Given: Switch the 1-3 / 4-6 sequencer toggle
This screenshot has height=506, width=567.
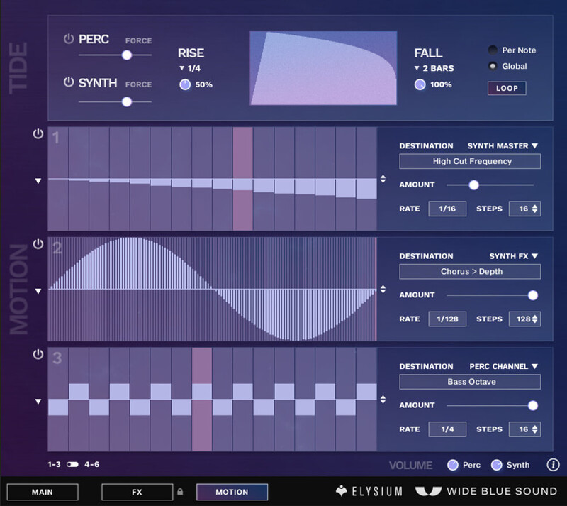Looking at the screenshot, I should point(72,464).
